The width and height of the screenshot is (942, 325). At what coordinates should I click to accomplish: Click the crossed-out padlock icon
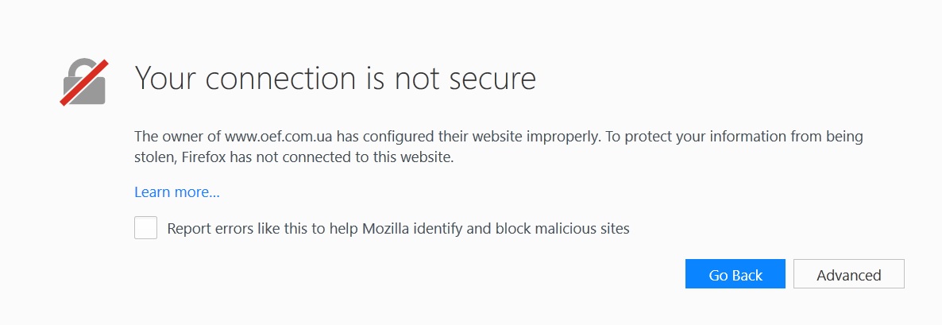[85, 83]
